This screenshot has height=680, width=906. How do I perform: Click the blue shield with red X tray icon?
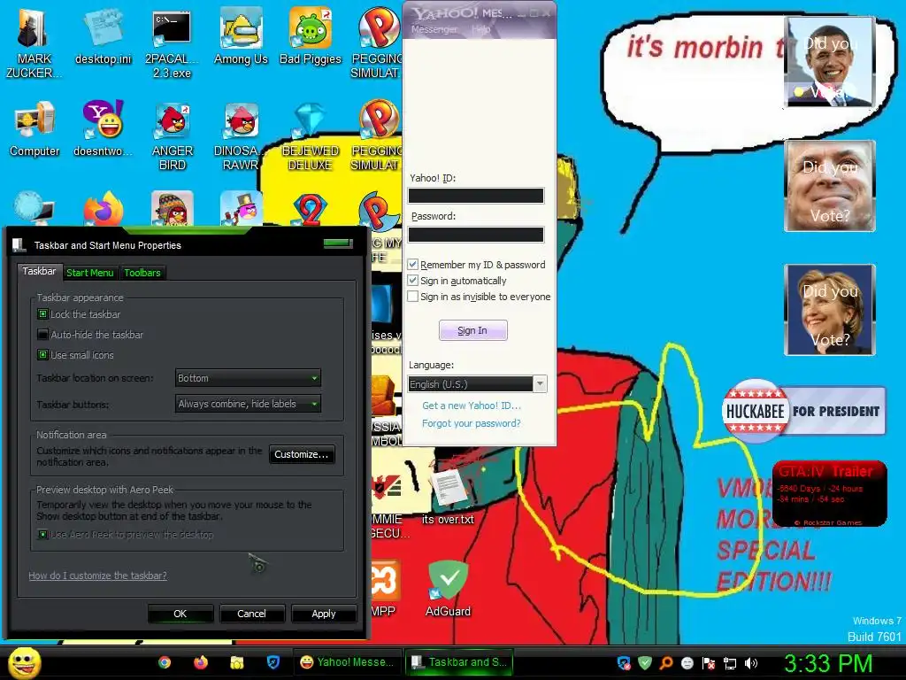click(x=624, y=663)
